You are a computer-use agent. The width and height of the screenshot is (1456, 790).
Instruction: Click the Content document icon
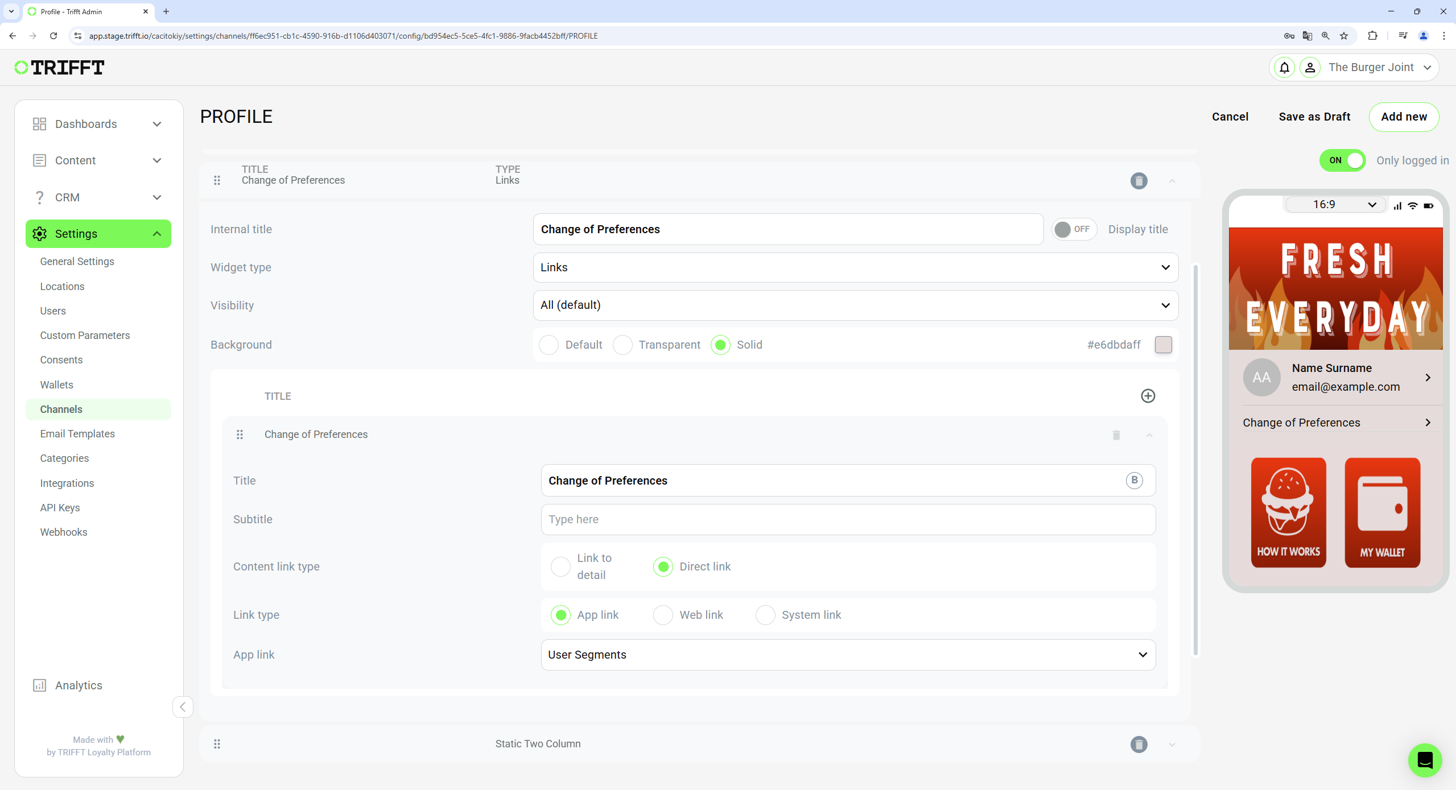click(39, 160)
